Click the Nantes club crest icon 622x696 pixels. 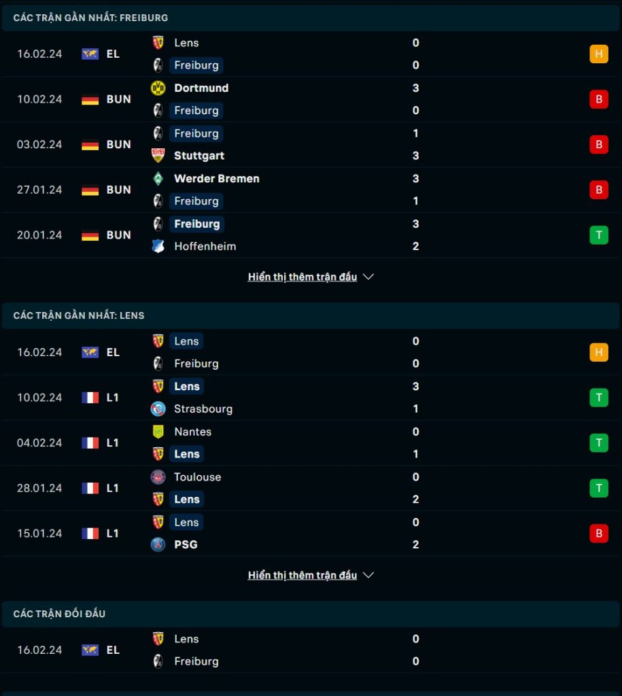point(158,432)
